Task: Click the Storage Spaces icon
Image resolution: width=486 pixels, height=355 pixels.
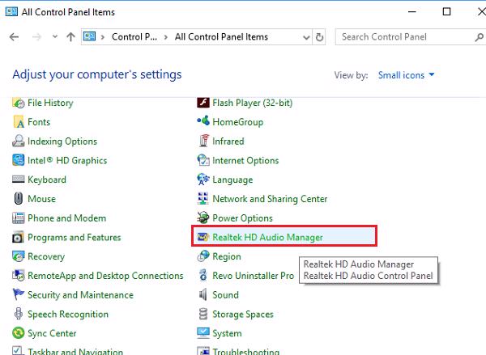Action: pos(203,314)
